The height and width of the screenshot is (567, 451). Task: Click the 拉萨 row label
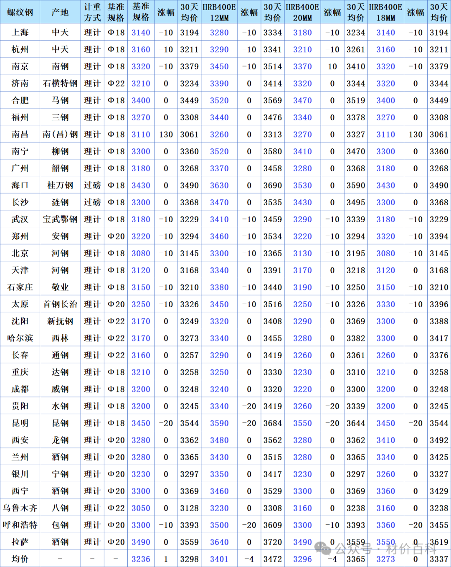click(20, 542)
